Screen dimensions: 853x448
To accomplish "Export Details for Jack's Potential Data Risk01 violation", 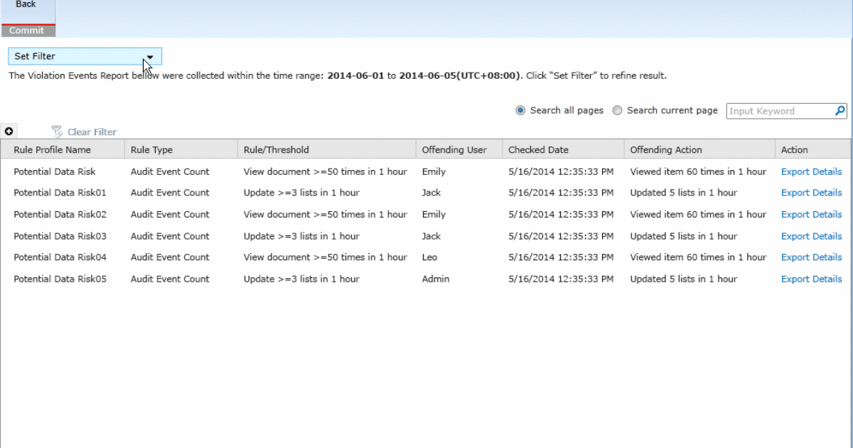I will click(x=811, y=193).
